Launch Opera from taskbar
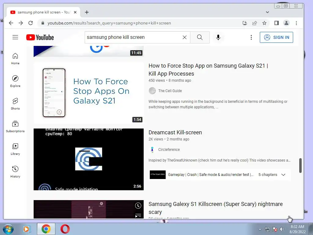The width and height of the screenshot is (313, 235). coord(65,229)
